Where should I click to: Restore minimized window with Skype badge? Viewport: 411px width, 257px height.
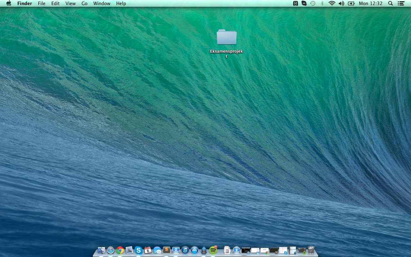283,250
